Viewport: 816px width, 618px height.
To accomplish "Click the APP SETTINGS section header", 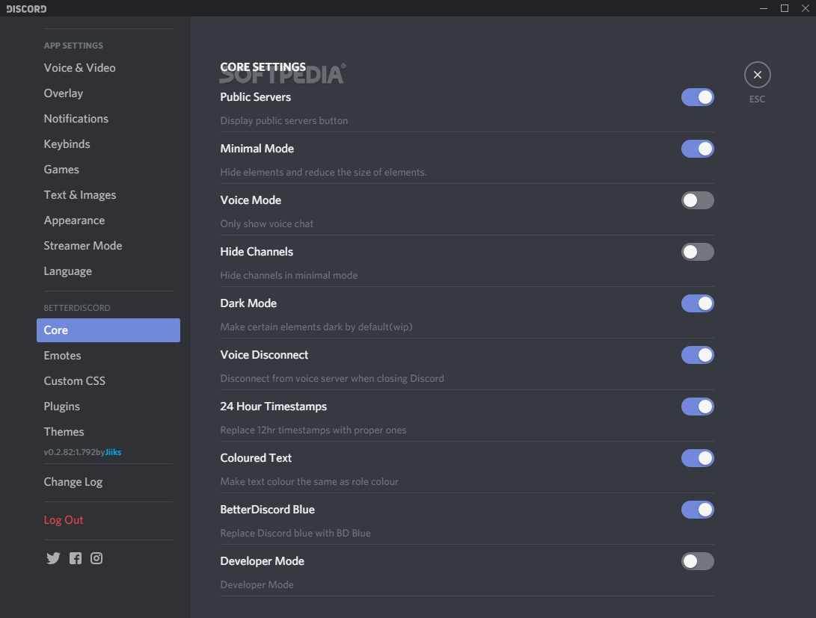I will click(x=73, y=46).
